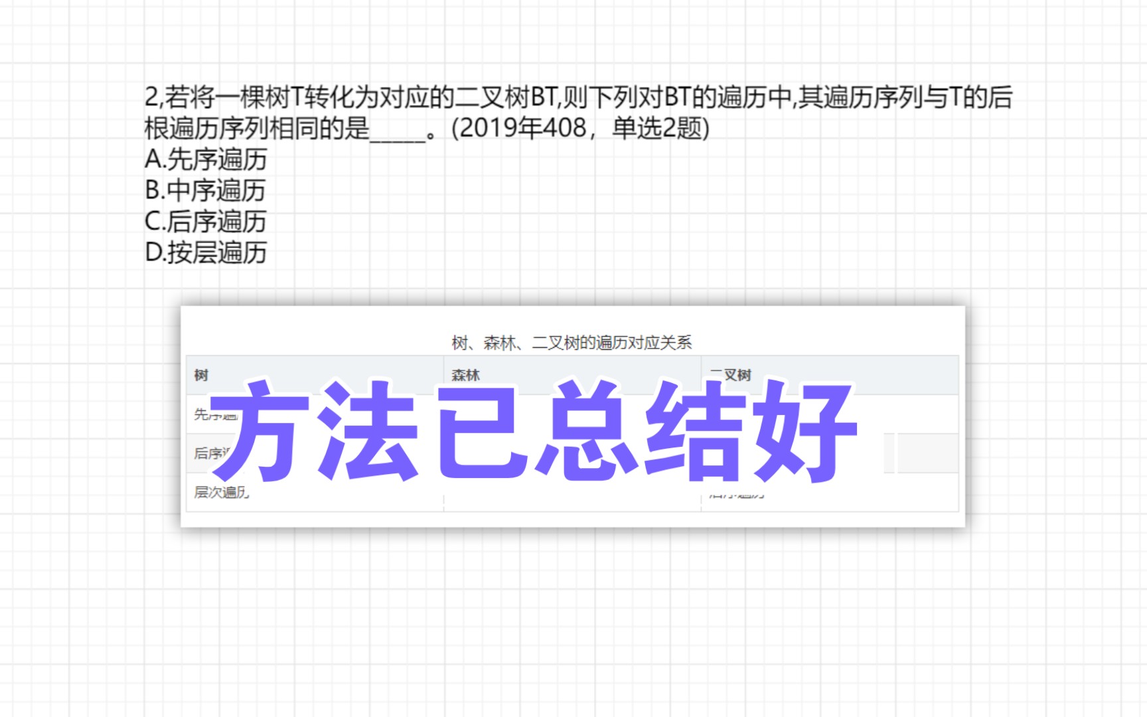Screen dimensions: 1147x717
Task: Select answer option A.先序遍历
Action: coord(206,159)
